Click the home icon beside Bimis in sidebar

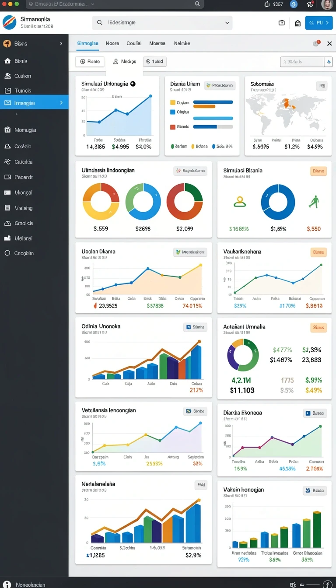click(7, 61)
